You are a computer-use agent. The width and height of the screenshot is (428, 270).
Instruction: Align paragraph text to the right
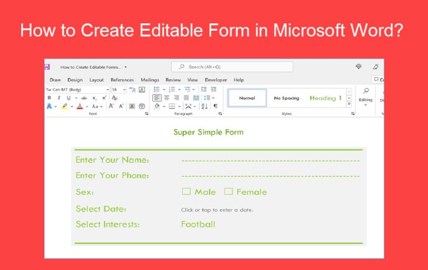tap(177, 97)
